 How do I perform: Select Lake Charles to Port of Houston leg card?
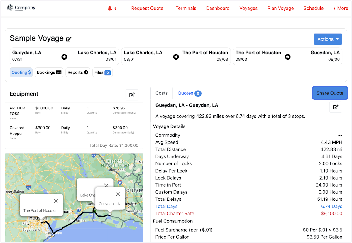[x=176, y=56]
